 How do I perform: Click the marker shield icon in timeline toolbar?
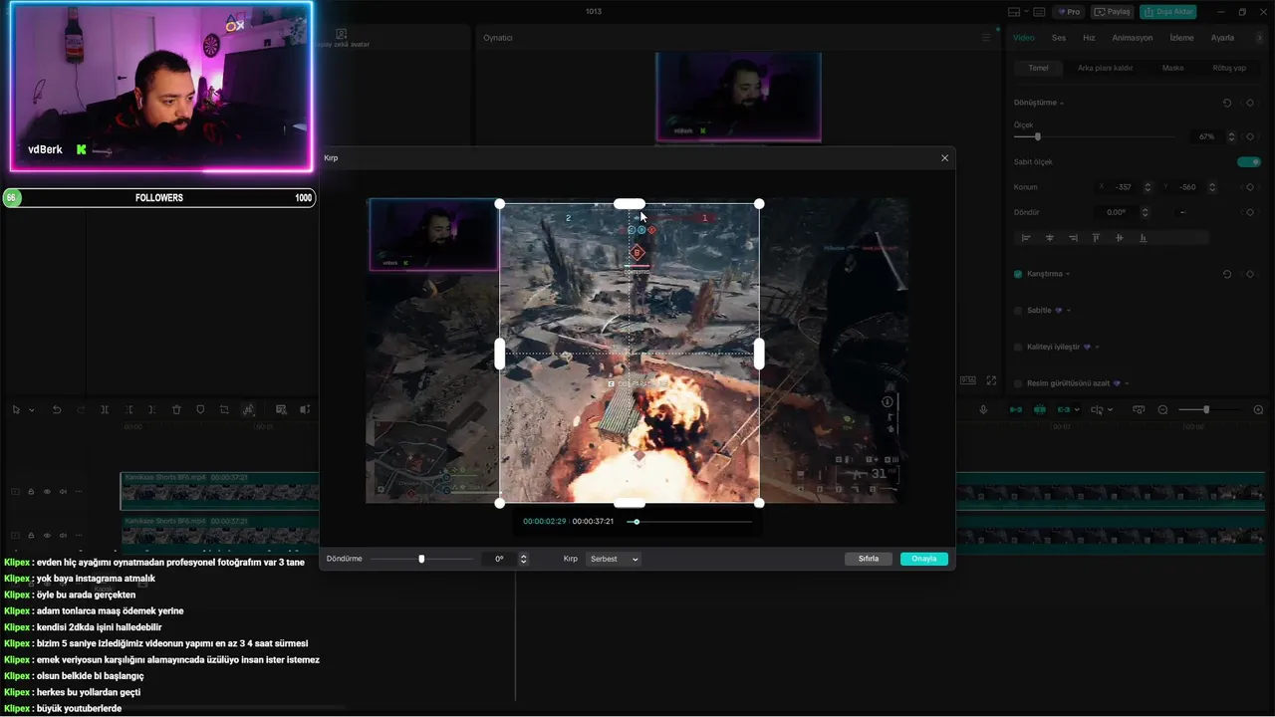click(200, 409)
